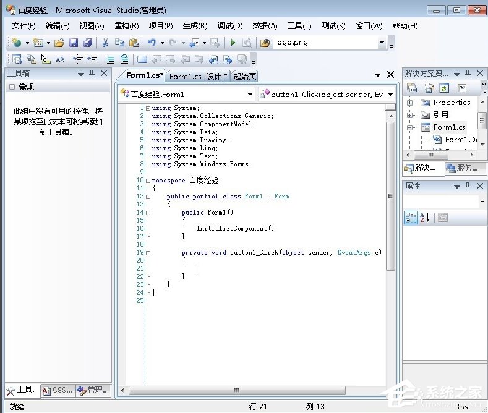Open the button1_Click member dropdown

390,95
